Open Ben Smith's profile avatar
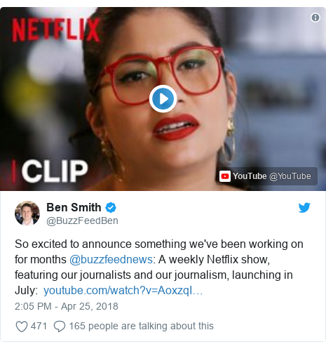 tap(27, 213)
